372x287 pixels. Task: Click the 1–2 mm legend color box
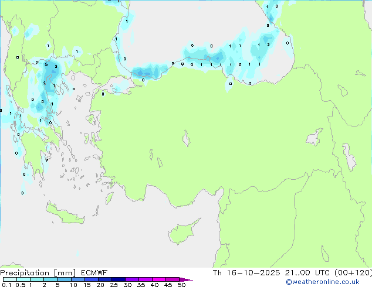[x=37, y=279]
